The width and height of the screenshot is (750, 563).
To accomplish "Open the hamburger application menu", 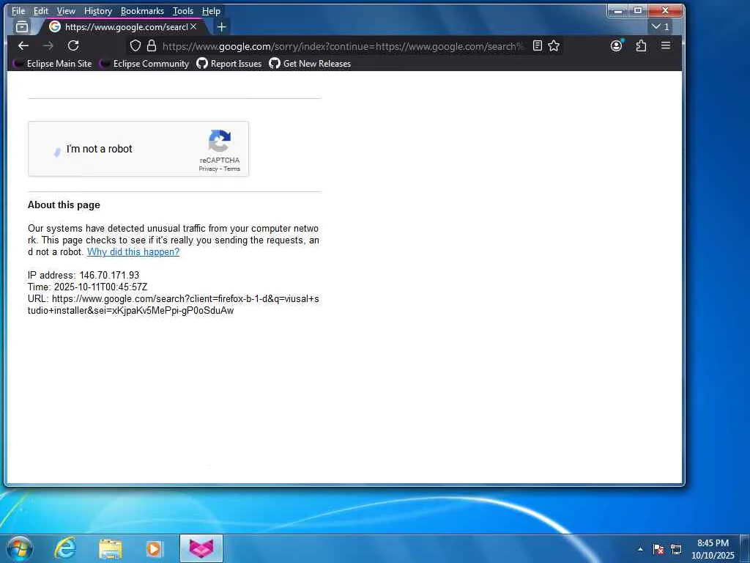I will (x=666, y=46).
